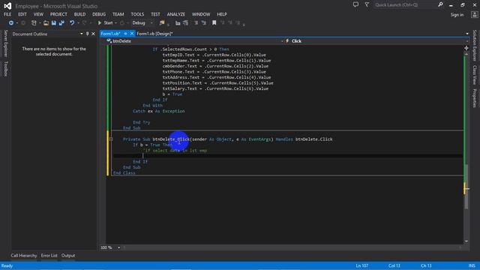Screen dimensions: 480x270
Task: Click the 'b = True' code line
Action: (x=172, y=94)
